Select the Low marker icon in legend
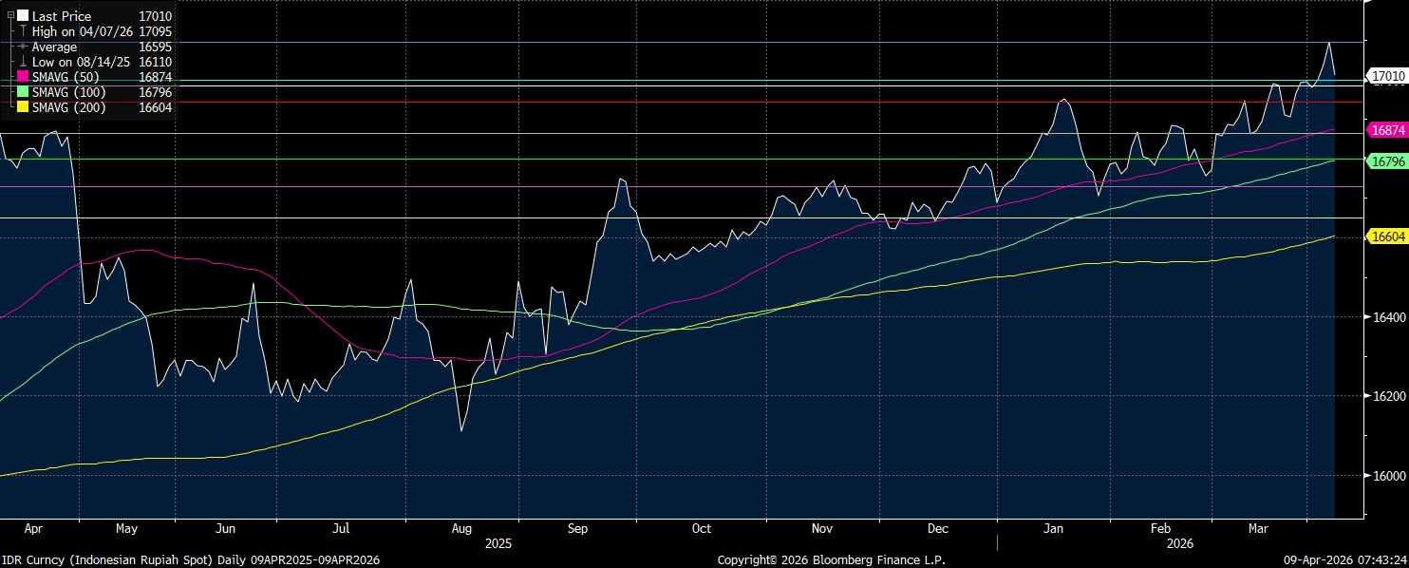Image resolution: width=1409 pixels, height=568 pixels. 23,62
